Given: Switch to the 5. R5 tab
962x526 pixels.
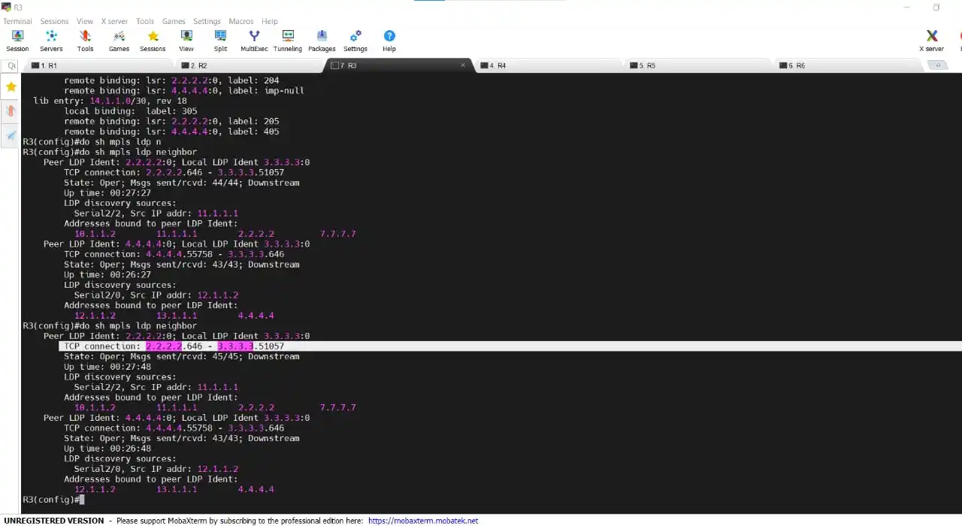Looking at the screenshot, I should coord(698,65).
